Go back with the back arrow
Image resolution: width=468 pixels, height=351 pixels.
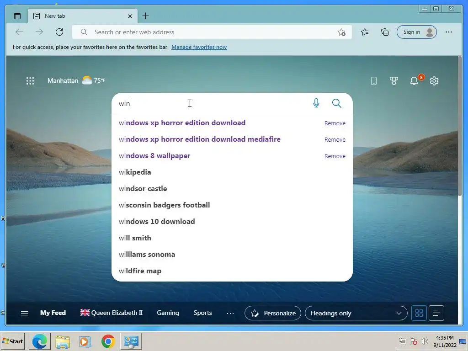19,32
